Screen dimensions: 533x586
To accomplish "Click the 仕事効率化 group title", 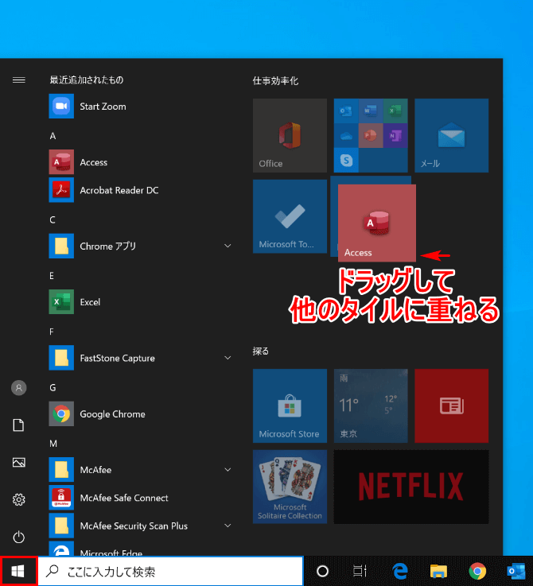I will [x=275, y=81].
